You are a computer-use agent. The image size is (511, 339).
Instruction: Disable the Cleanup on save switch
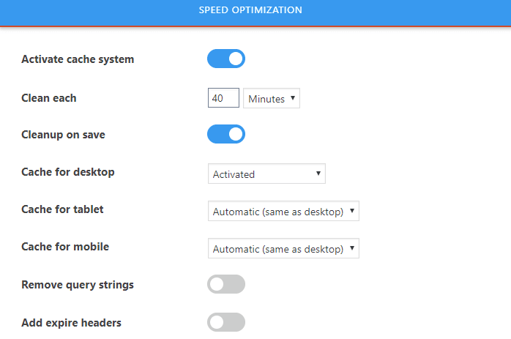click(225, 135)
